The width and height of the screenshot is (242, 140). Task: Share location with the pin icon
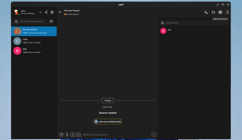[x=61, y=135]
